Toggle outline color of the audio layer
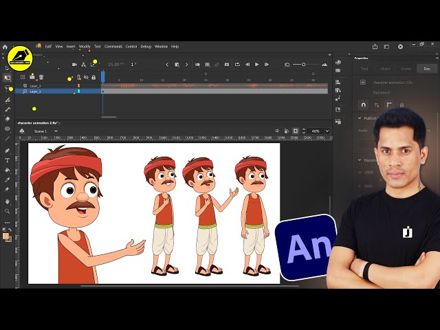Screen dimensions: 440x330 pyautogui.click(x=79, y=85)
